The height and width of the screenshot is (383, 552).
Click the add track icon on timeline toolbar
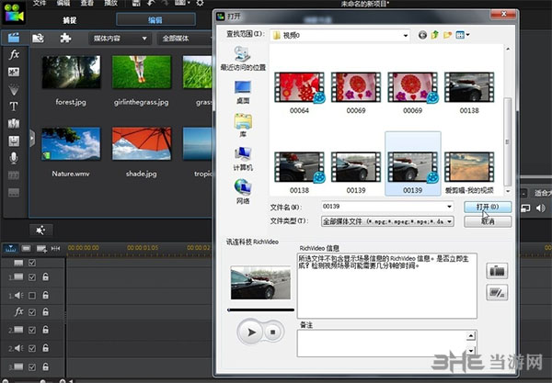click(x=41, y=249)
